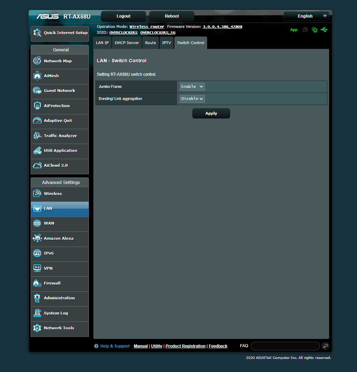Open the Product Registration link

click(185, 346)
